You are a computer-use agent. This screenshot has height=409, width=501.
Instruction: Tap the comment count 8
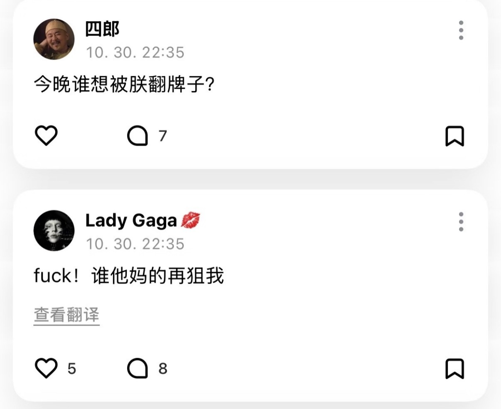point(163,368)
